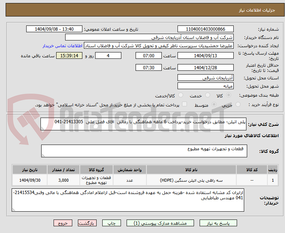Click the need date cell 1404/09/30
Screen dimensions: 285x233
30,180
